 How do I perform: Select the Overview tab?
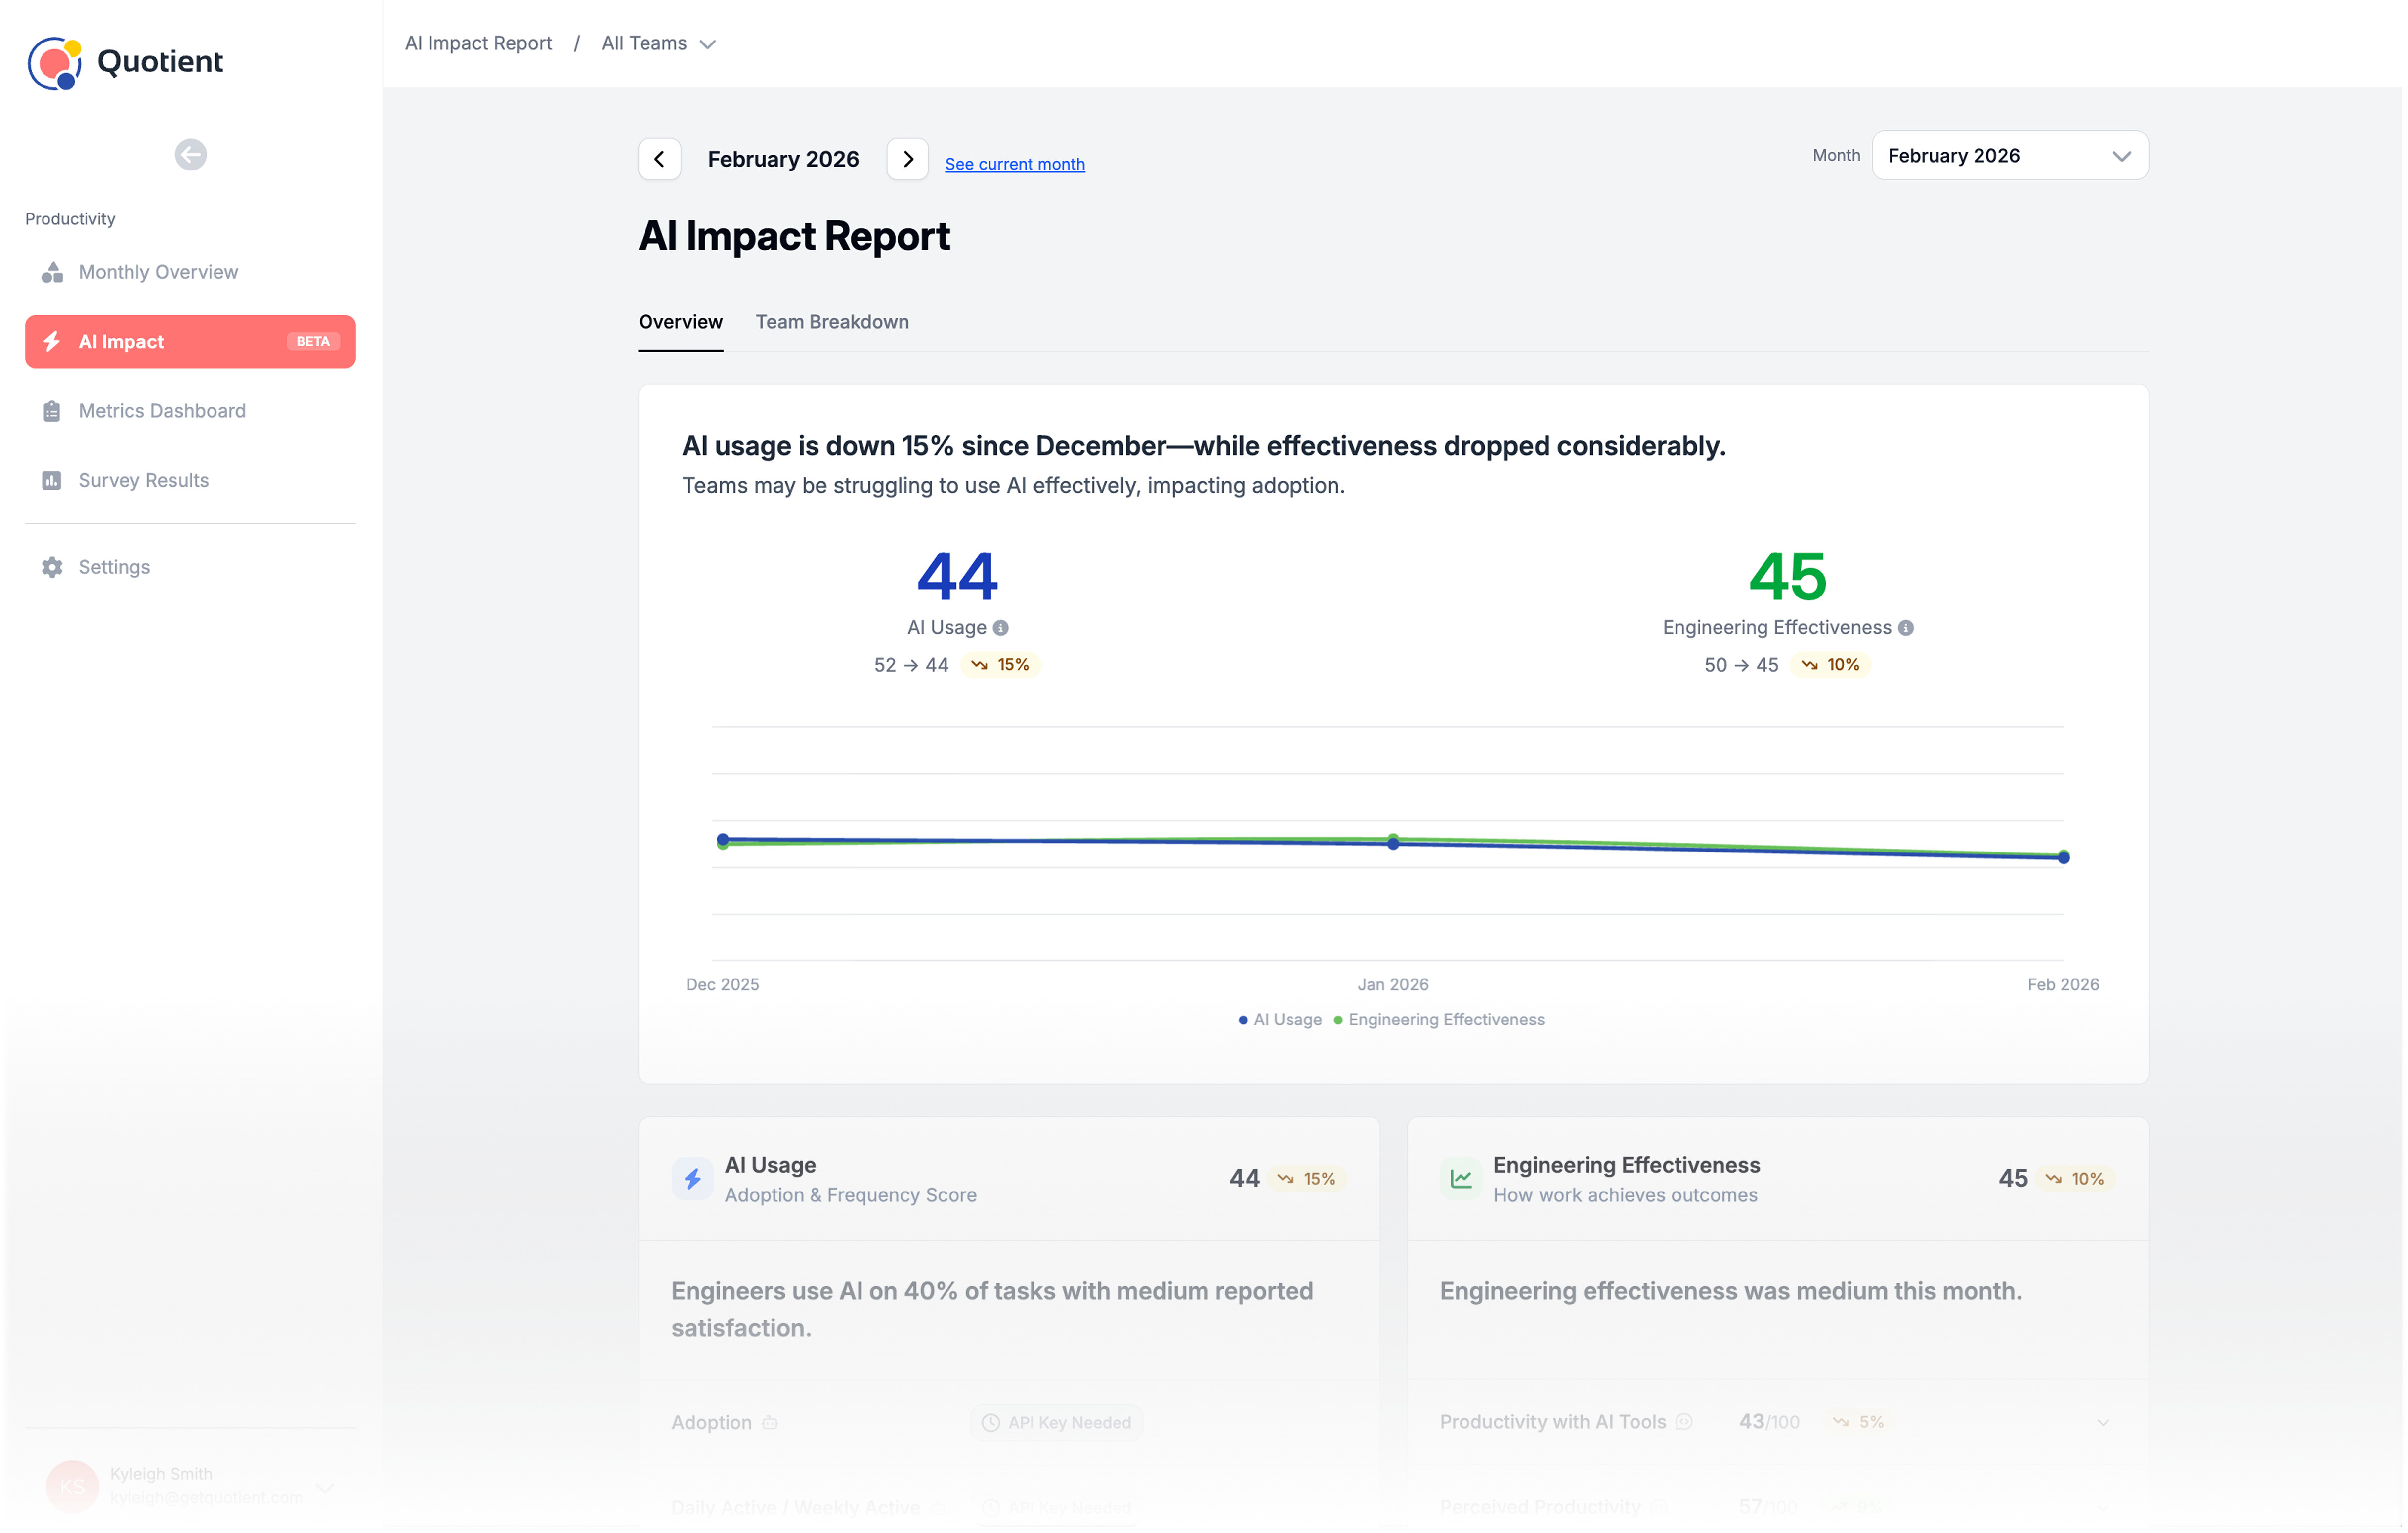click(x=680, y=321)
